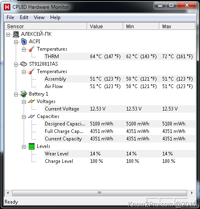Click the Ready status bar text
This screenshot has width=200, height=209.
tap(11, 202)
